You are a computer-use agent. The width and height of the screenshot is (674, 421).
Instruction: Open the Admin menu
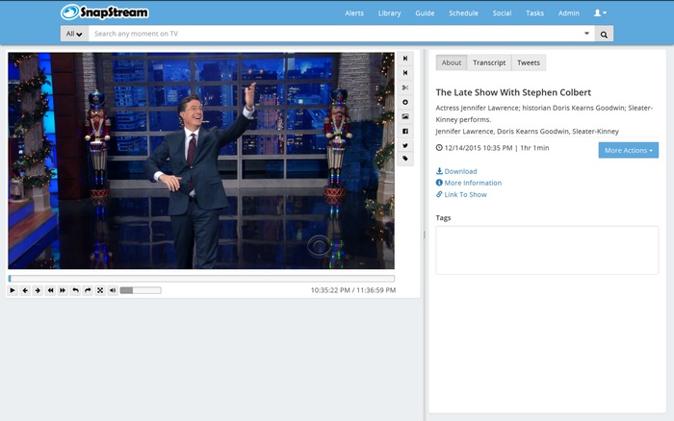pos(569,13)
